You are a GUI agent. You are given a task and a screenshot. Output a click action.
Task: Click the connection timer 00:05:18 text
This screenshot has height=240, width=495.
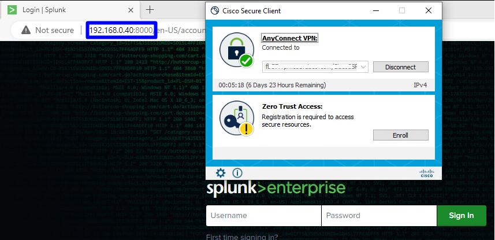click(x=272, y=85)
